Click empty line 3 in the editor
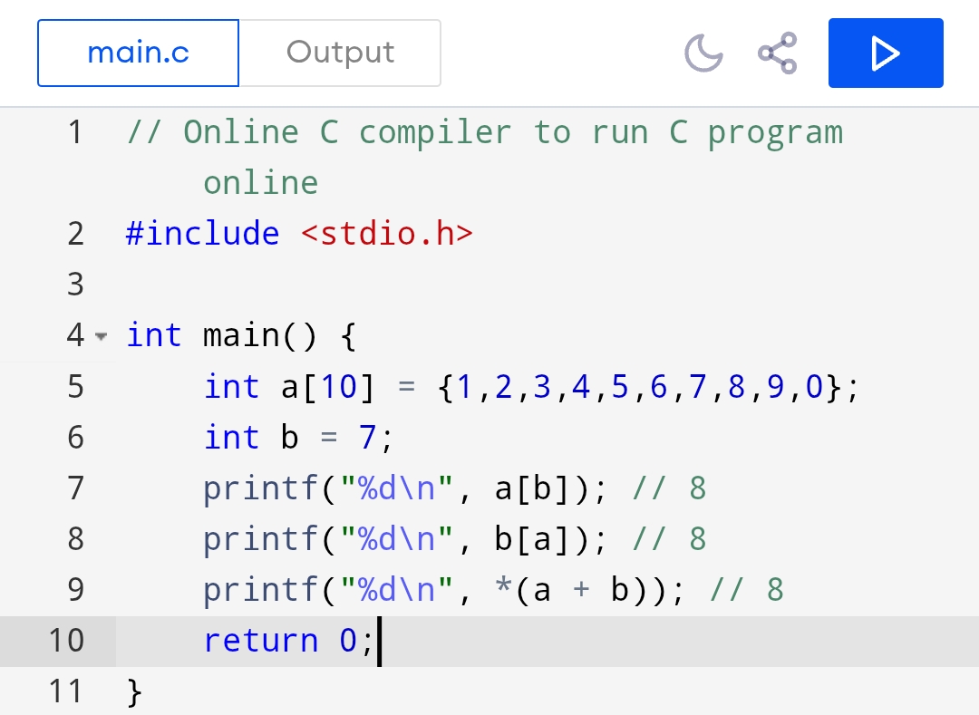The width and height of the screenshot is (979, 715). pyautogui.click(x=453, y=285)
